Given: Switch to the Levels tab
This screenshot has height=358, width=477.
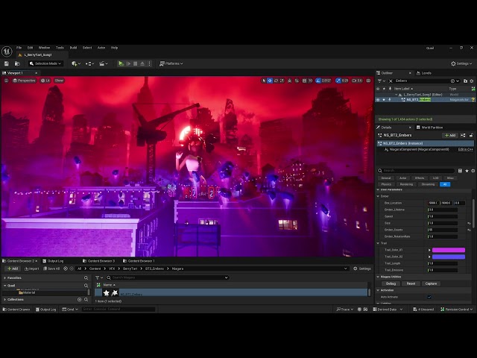Looking at the screenshot, I should pos(424,73).
